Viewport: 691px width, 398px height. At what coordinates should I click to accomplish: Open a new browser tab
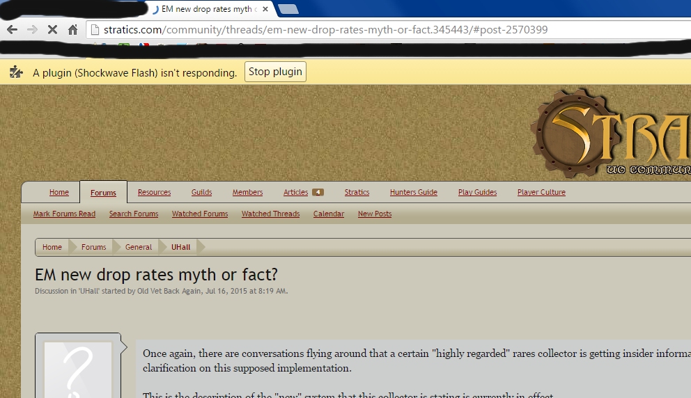[288, 9]
